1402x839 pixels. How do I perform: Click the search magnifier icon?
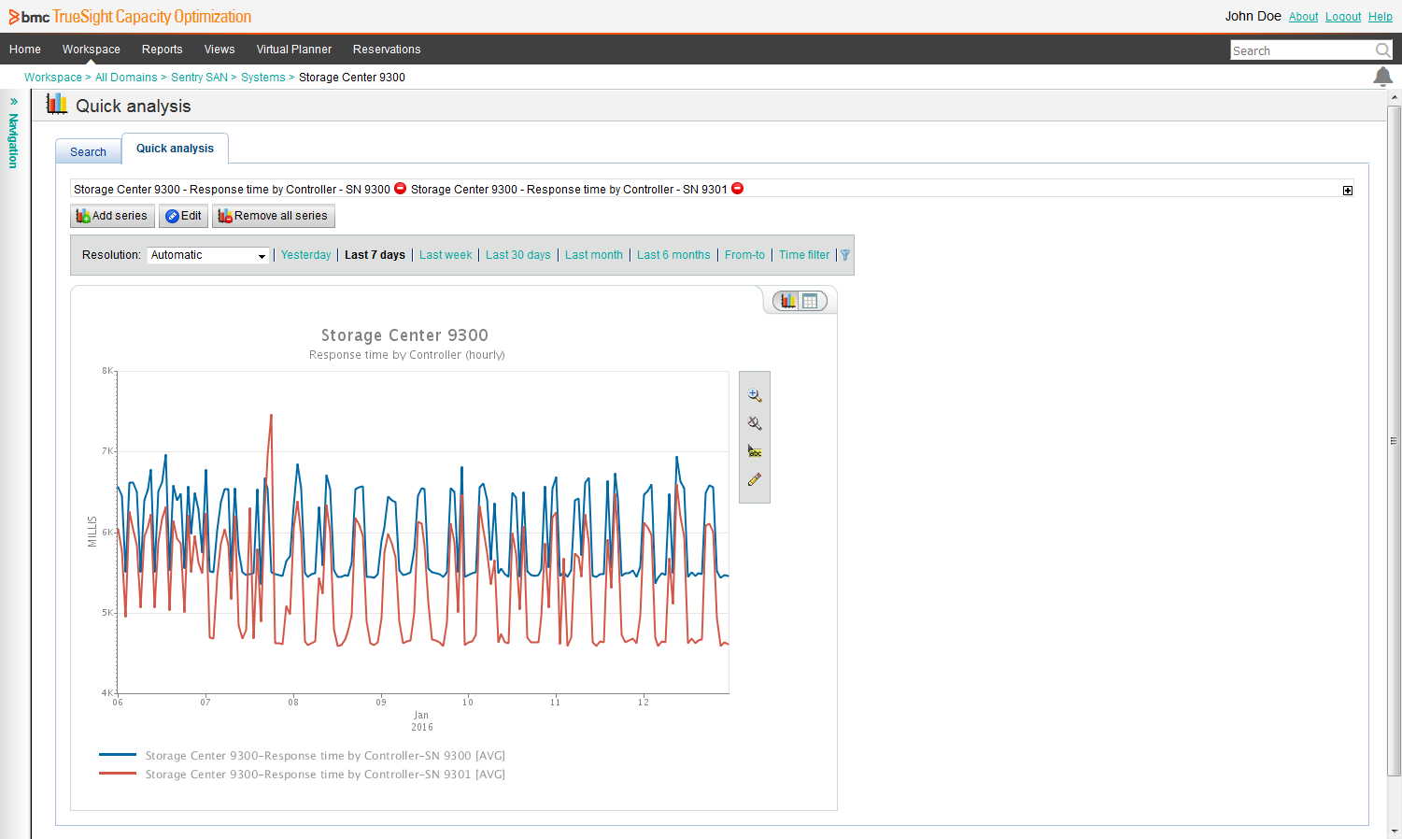pyautogui.click(x=1382, y=50)
